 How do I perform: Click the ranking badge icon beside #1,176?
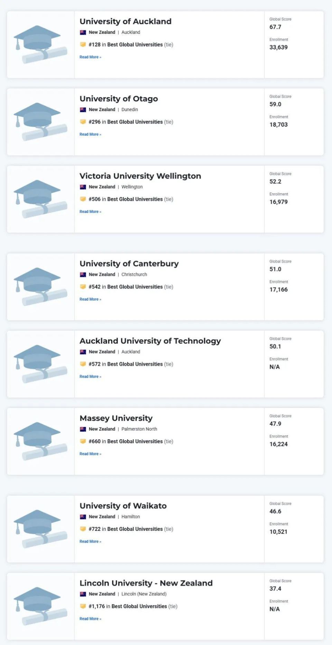(x=83, y=606)
